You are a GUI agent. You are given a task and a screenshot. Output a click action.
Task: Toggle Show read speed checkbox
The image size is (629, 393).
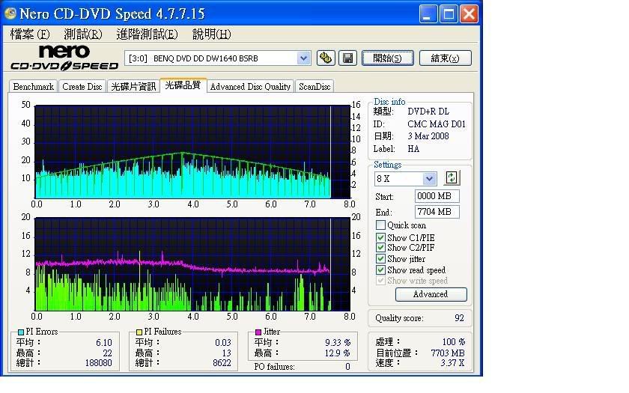(380, 270)
